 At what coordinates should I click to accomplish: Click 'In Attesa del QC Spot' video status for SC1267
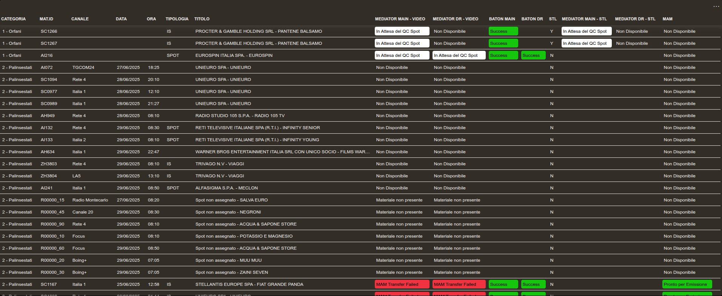tap(402, 43)
